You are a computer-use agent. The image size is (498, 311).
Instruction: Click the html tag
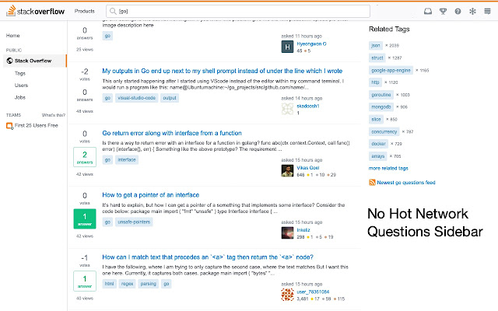(x=109, y=284)
